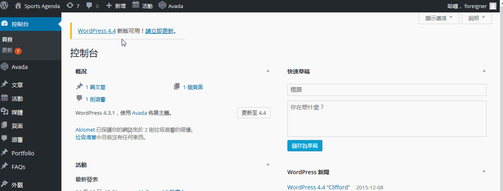Click the 迴響 comment icon in sidebar
The height and width of the screenshot is (191, 503).
5,139
